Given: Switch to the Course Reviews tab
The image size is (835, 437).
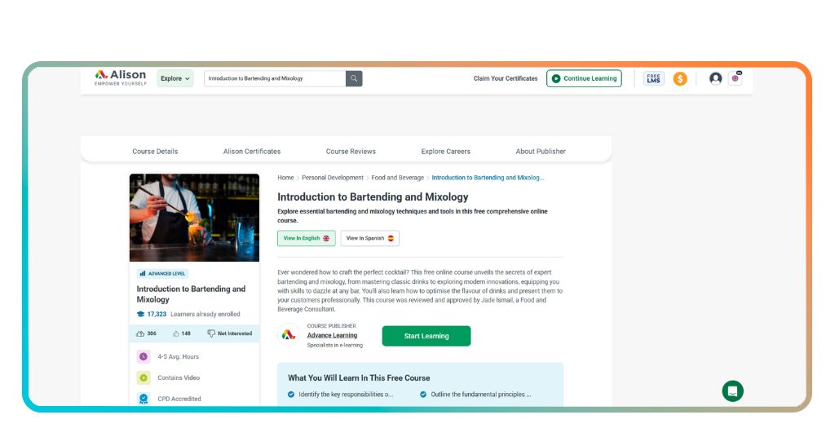Looking at the screenshot, I should click(x=351, y=151).
